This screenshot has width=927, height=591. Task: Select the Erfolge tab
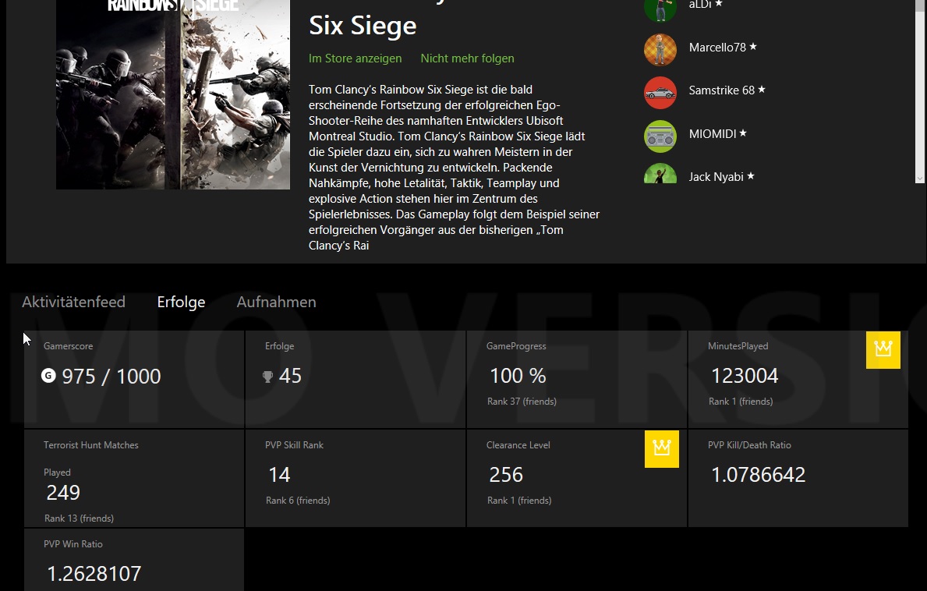(x=181, y=302)
